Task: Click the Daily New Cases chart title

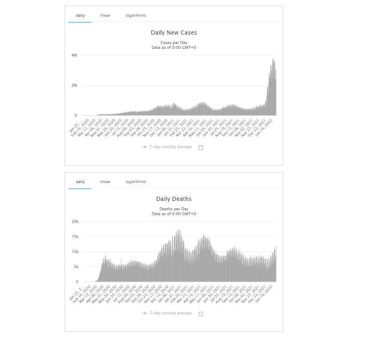Action: click(x=173, y=33)
